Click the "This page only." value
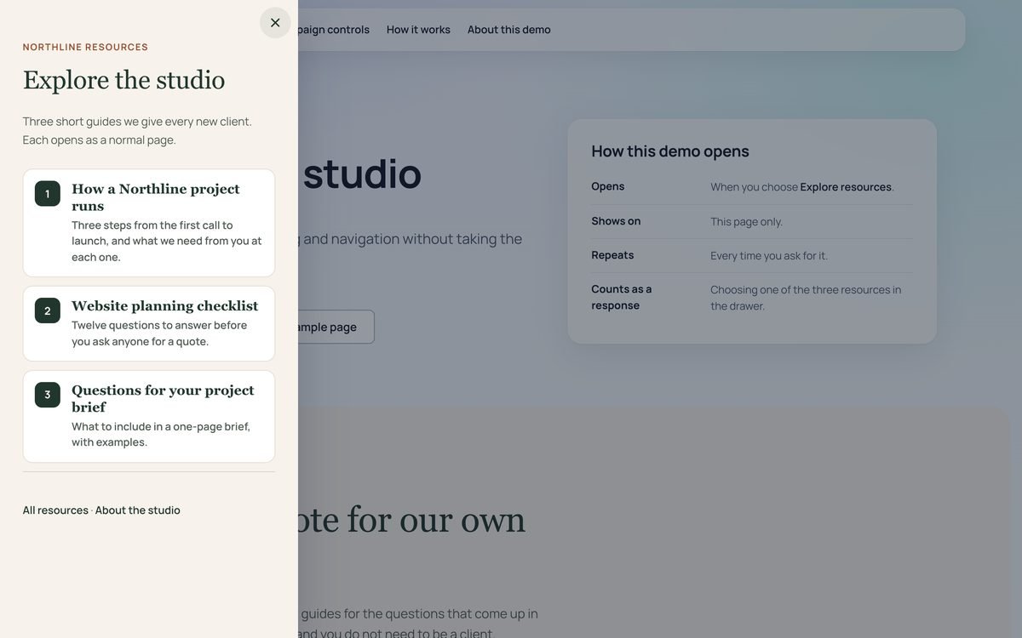 point(747,222)
